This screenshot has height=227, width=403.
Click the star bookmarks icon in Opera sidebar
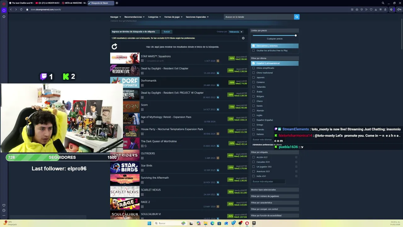[x=4, y=16]
